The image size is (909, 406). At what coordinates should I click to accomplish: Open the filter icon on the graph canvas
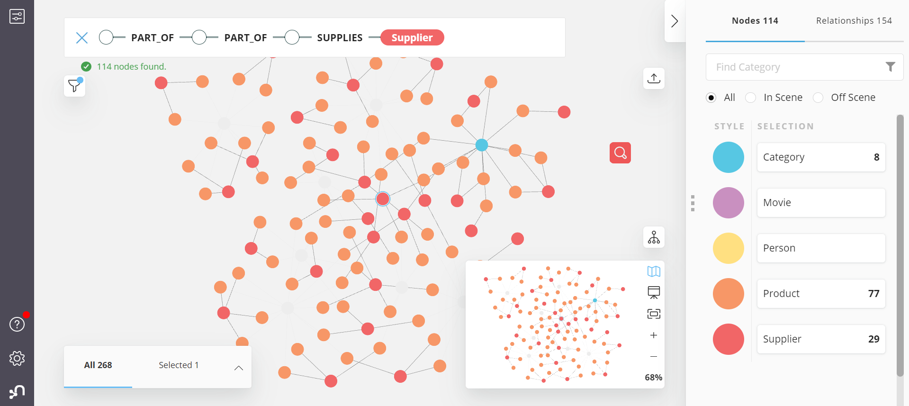point(74,86)
